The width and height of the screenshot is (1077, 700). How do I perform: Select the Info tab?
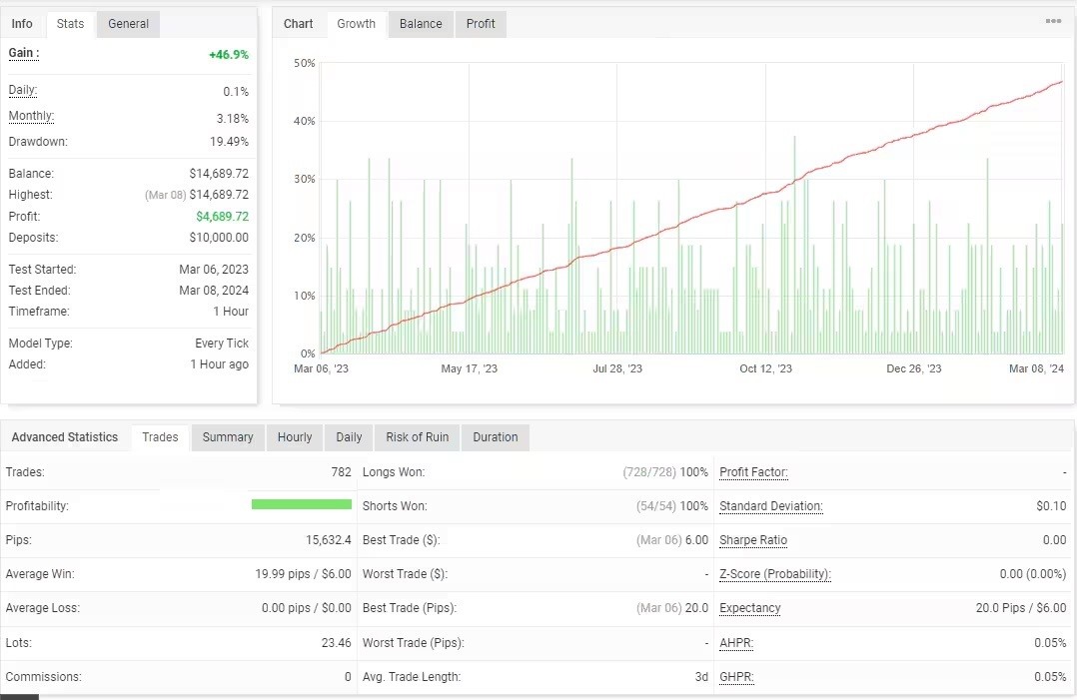coord(22,24)
